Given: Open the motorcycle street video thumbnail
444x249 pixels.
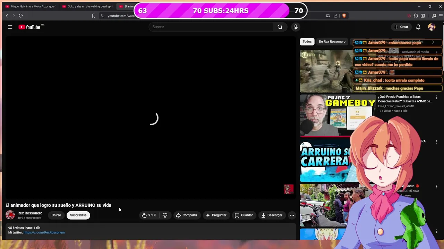Looking at the screenshot, I should (325, 205).
